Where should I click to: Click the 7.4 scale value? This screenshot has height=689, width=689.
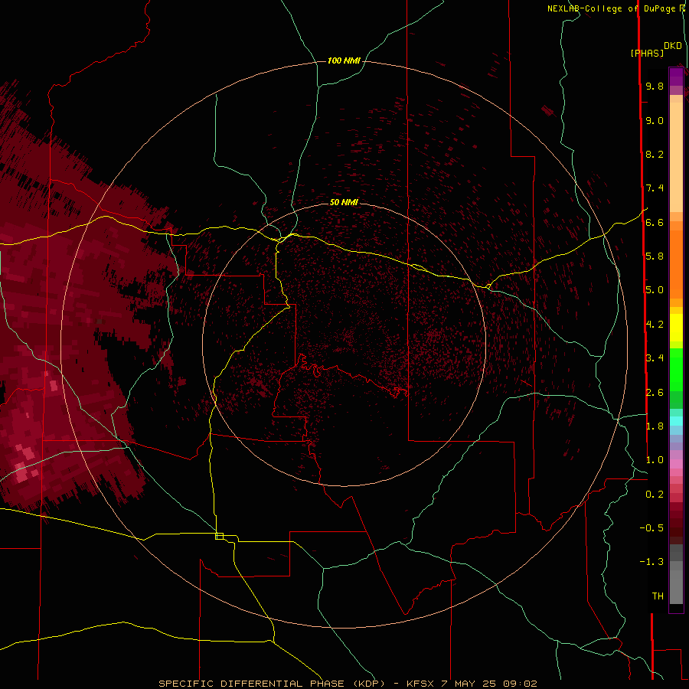[x=655, y=188]
